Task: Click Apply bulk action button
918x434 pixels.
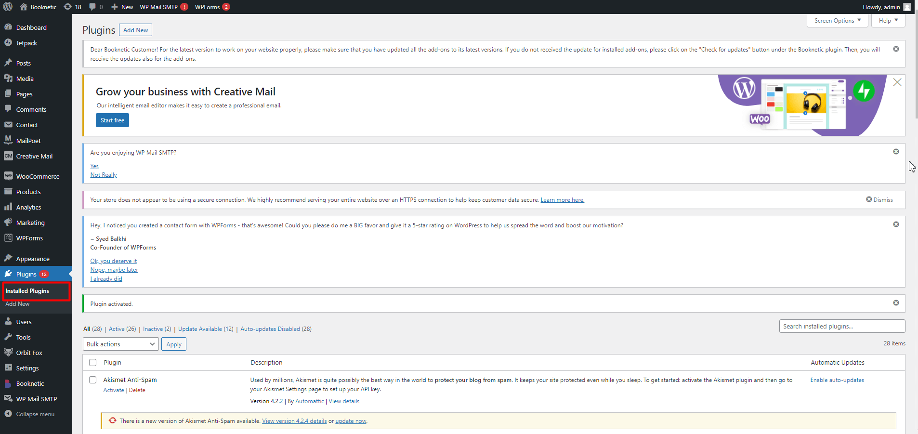Action: point(174,344)
